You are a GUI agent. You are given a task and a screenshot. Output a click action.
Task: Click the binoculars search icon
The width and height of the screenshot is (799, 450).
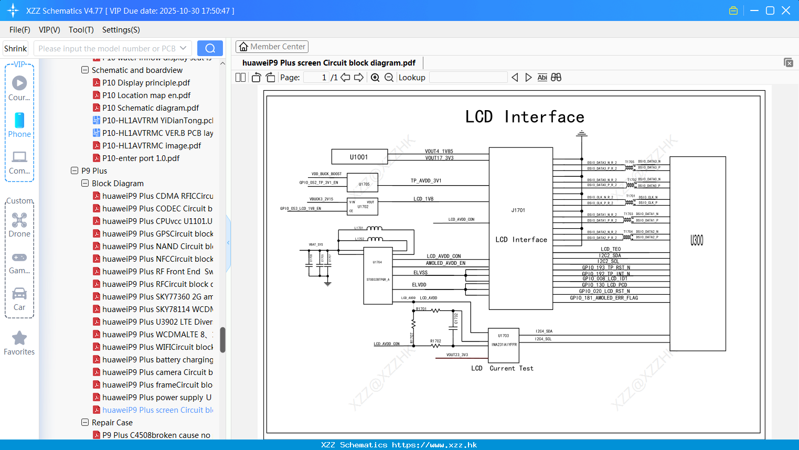(x=556, y=78)
